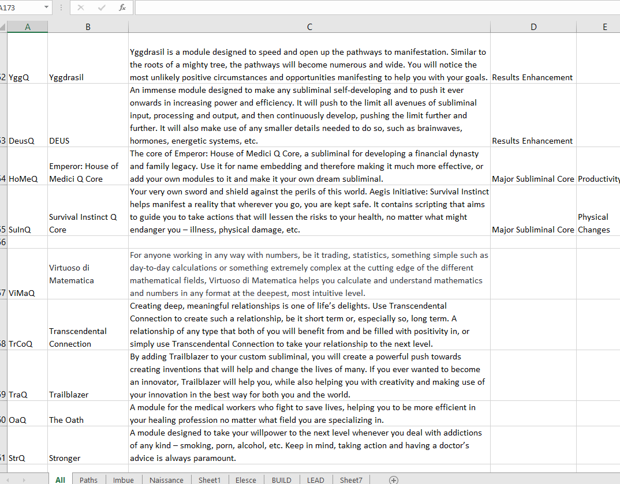Select the Yggdrasil name cell
620x484 pixels.
(x=88, y=58)
